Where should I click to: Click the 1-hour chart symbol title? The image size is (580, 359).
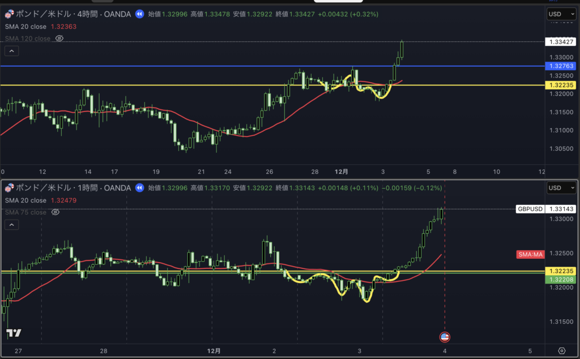(74, 187)
